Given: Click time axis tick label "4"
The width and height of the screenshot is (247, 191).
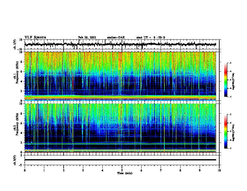Looking at the screenshot, I should [x=103, y=170].
